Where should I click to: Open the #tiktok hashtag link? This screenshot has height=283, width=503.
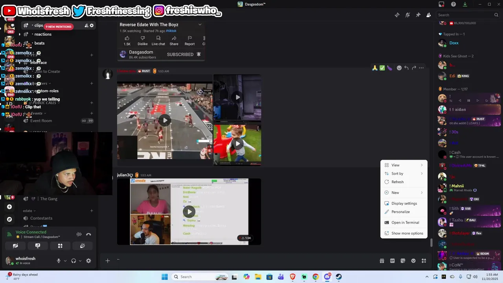[171, 31]
